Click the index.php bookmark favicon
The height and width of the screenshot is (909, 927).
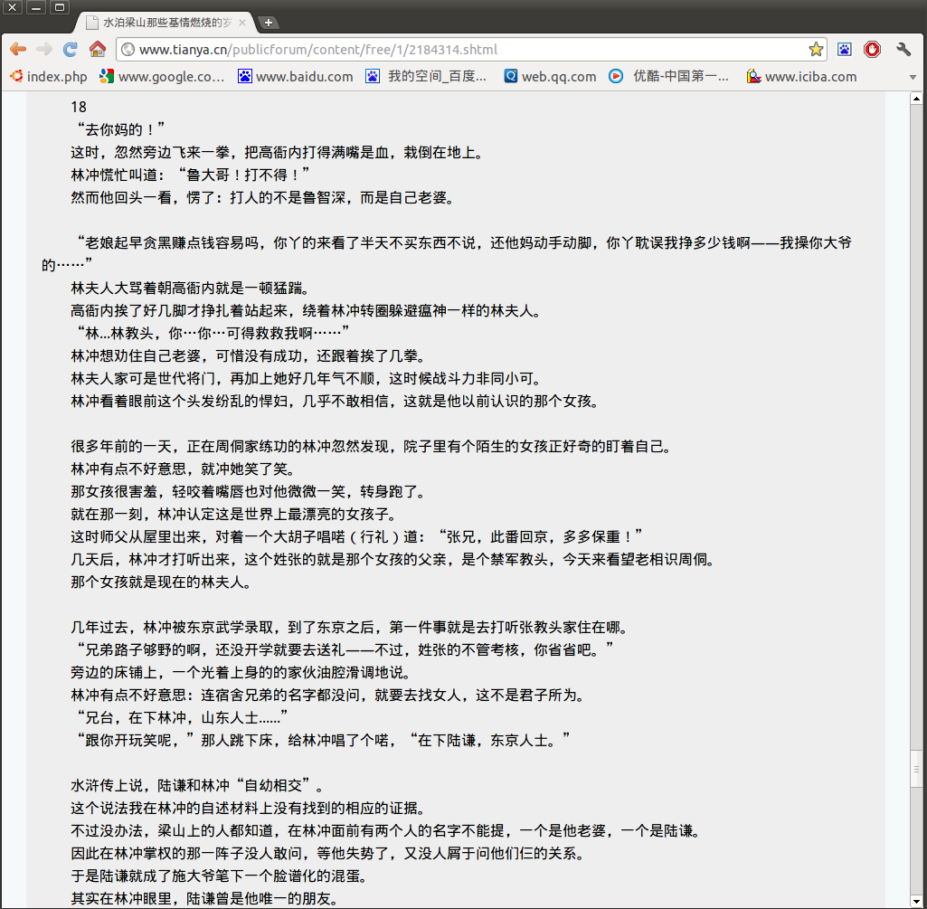(x=16, y=76)
